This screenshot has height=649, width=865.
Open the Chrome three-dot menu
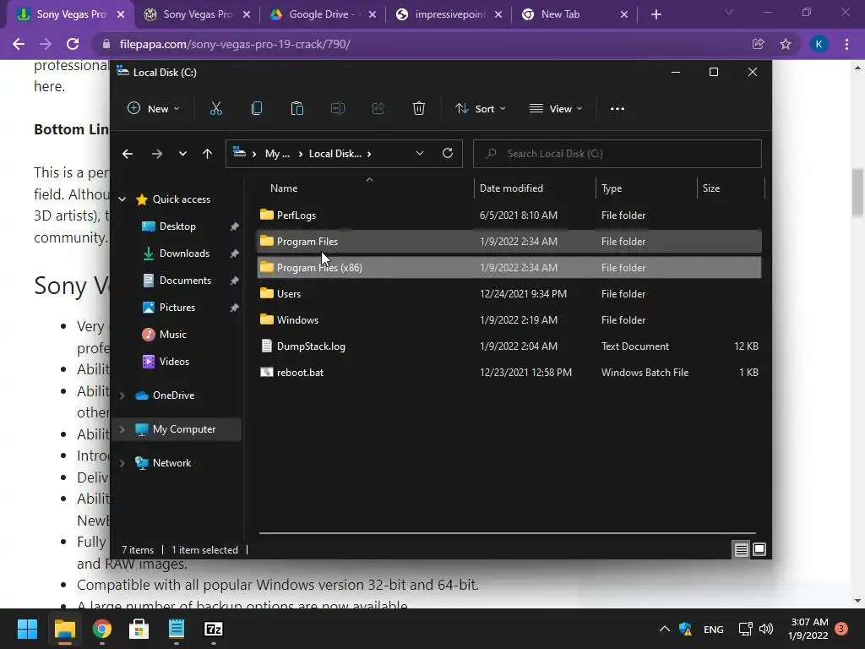tap(846, 44)
